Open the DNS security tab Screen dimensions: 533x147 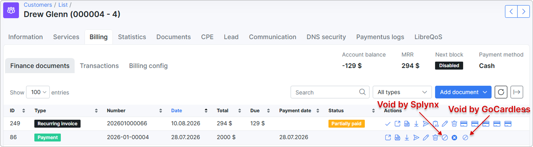tap(326, 37)
